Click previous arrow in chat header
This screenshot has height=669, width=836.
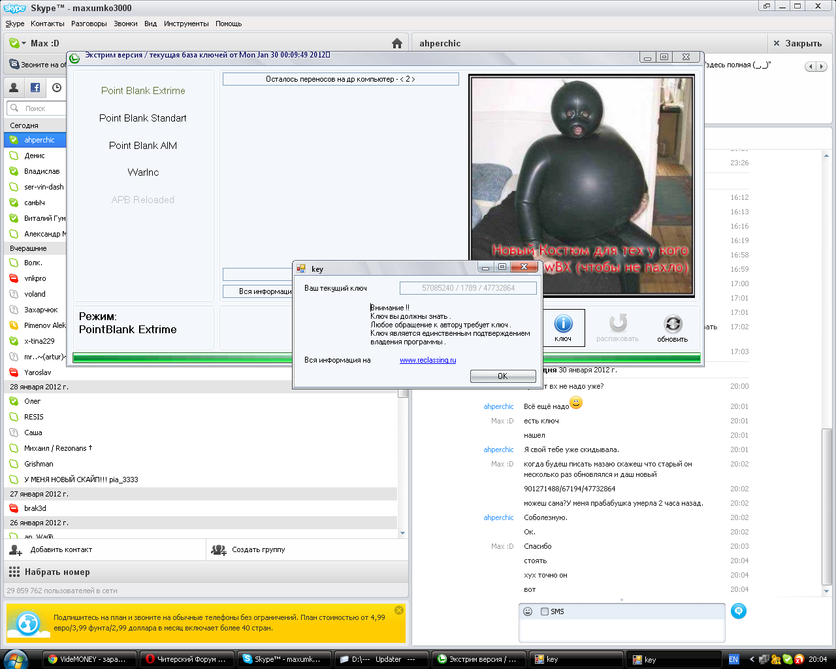[811, 66]
